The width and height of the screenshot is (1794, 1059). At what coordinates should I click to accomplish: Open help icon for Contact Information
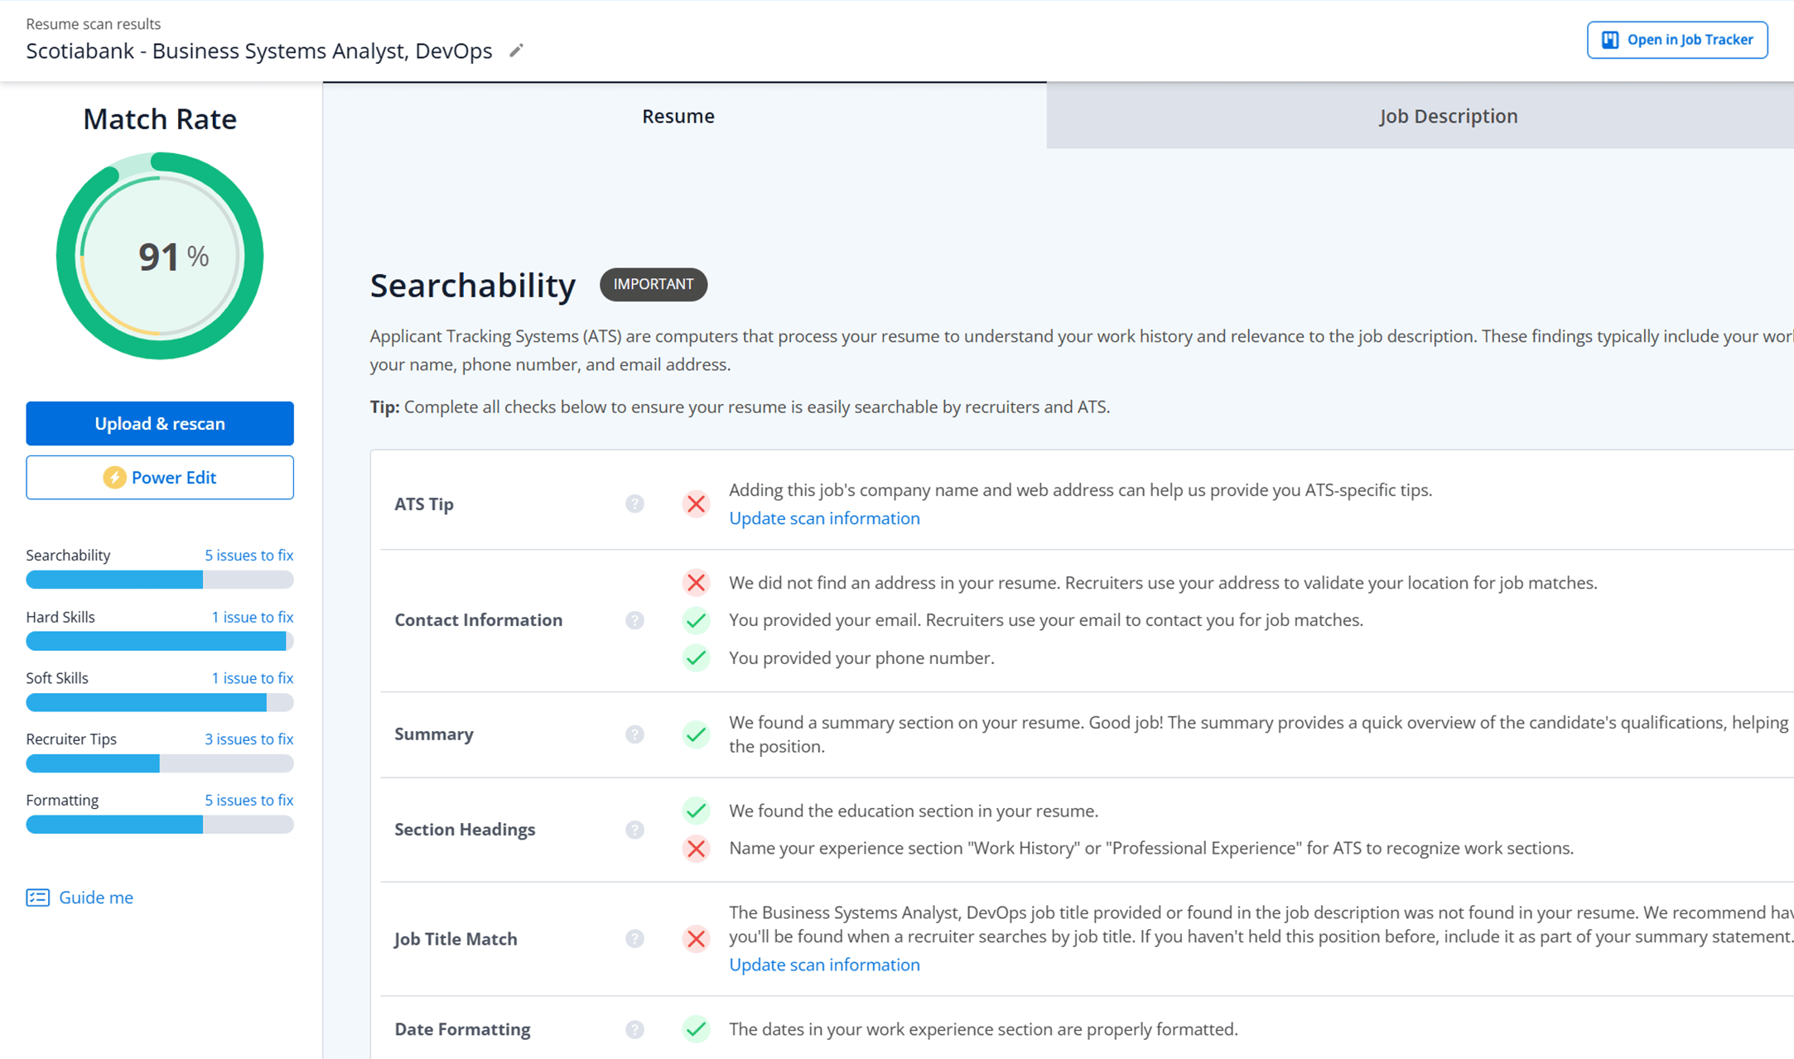pyautogui.click(x=634, y=620)
